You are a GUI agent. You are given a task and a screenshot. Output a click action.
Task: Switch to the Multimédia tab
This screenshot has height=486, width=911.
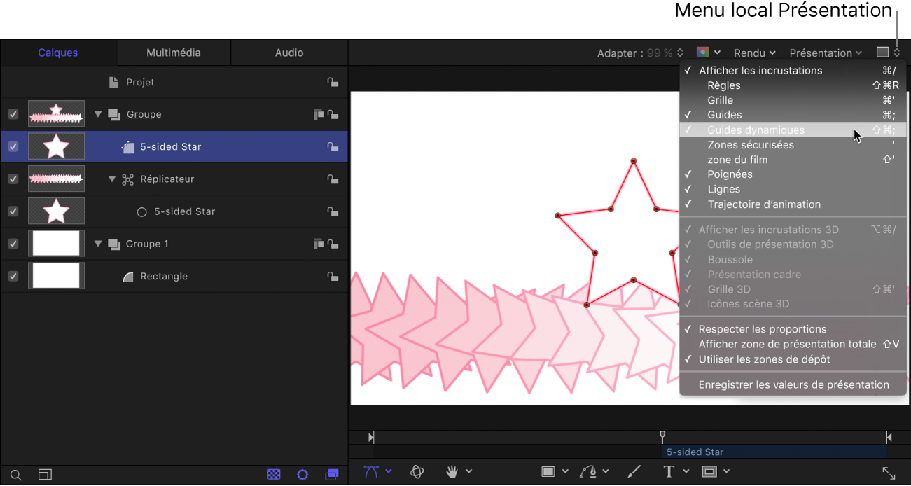pos(174,53)
